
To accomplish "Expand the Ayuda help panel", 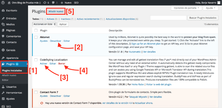I will click(x=211, y=8).
